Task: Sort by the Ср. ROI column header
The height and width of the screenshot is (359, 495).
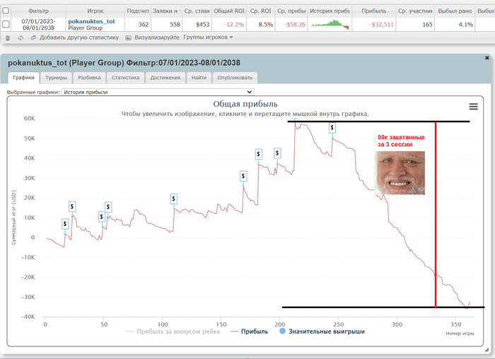Action: click(x=261, y=11)
